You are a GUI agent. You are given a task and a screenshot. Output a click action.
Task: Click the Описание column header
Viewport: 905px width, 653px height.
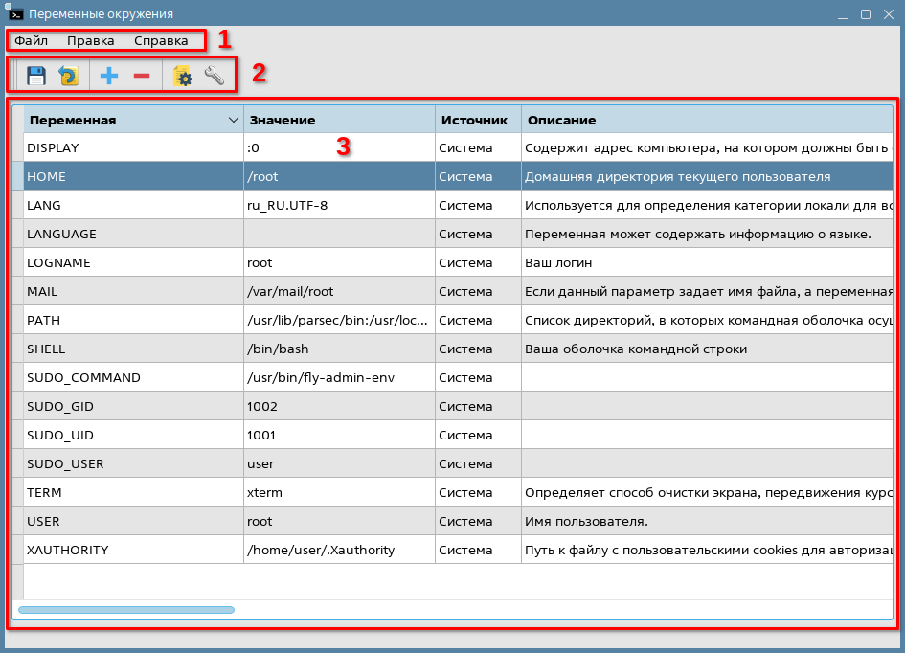pos(561,120)
